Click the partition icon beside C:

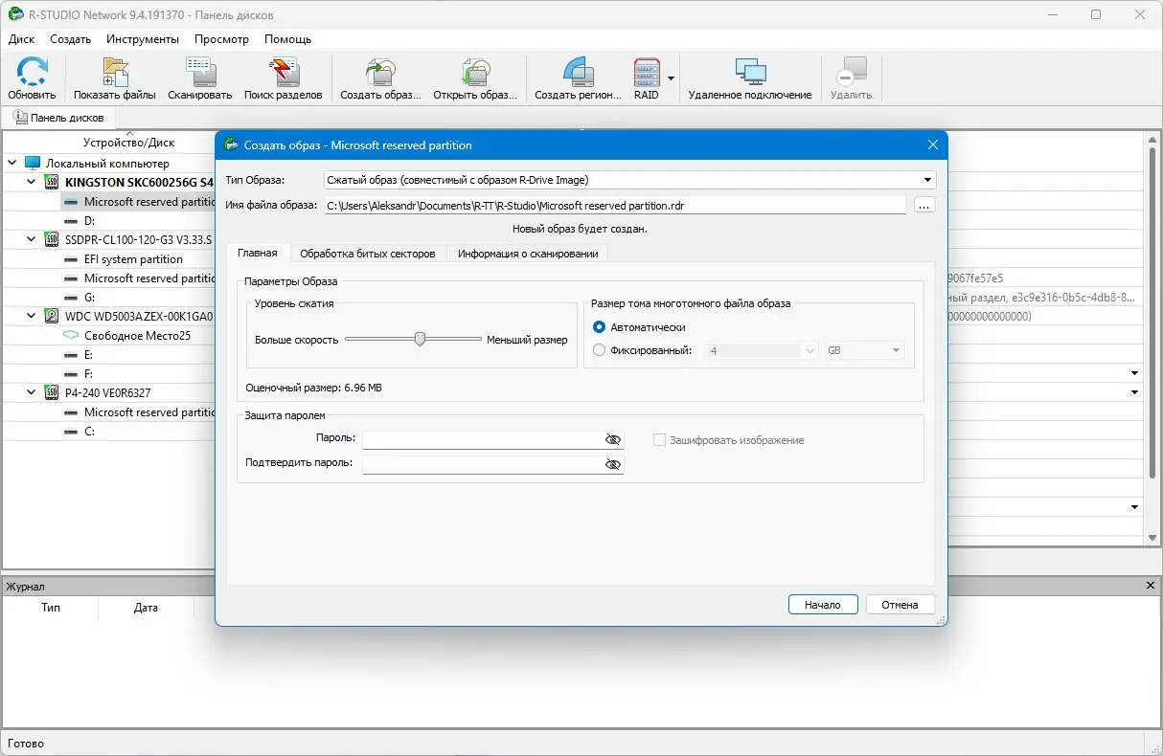(71, 432)
